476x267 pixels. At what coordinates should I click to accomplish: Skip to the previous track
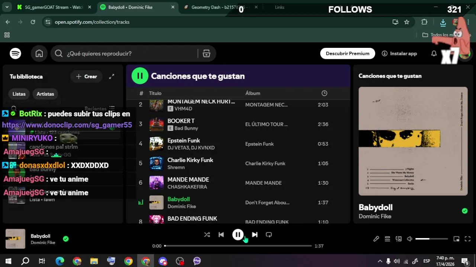pyautogui.click(x=221, y=235)
